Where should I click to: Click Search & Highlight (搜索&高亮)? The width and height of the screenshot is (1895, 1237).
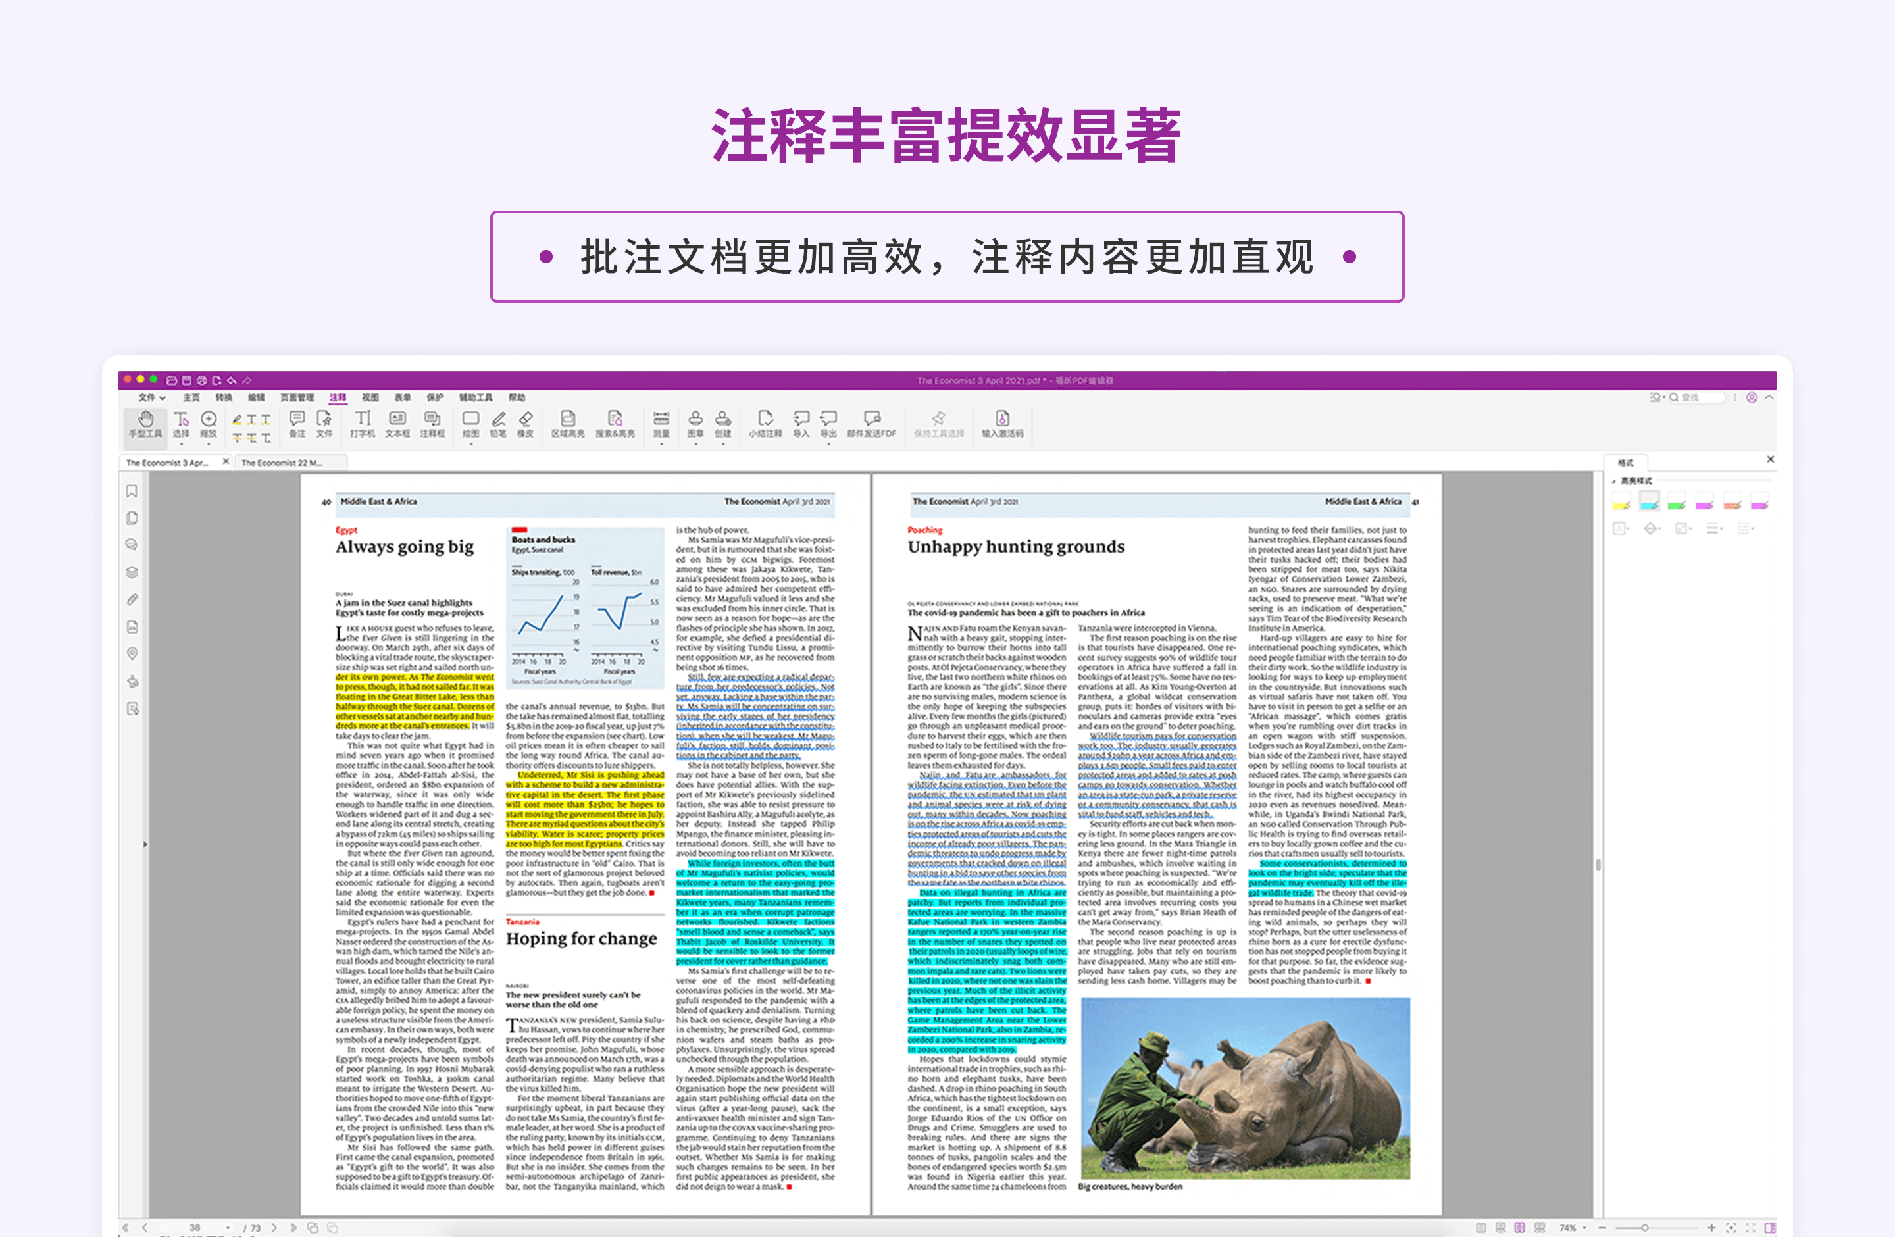click(615, 424)
